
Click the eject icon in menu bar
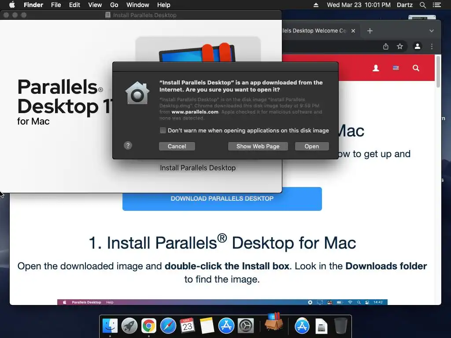coord(316,5)
